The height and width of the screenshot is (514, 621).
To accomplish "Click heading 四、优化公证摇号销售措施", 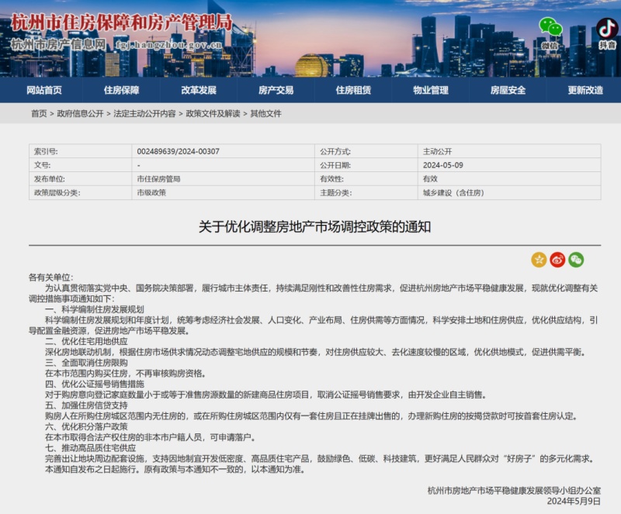I will click(x=95, y=384).
